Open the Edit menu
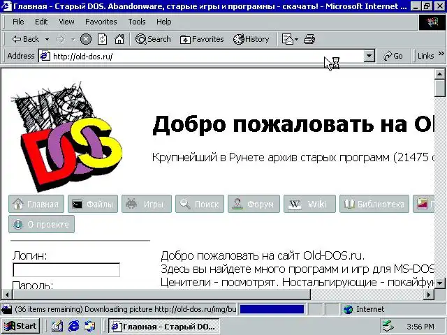 tap(41, 22)
